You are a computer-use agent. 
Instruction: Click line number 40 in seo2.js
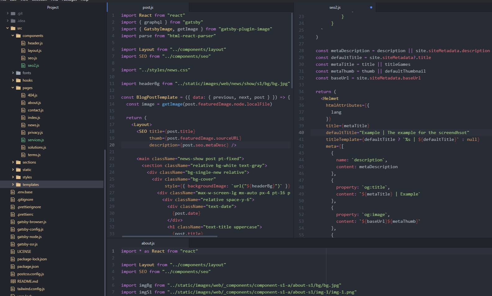[301, 132]
